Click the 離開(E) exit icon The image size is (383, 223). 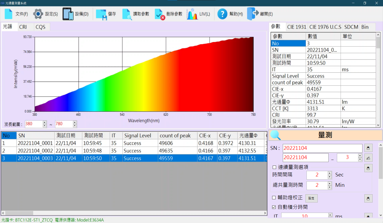point(253,14)
